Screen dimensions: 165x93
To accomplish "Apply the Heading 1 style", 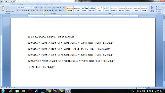I will click(x=85, y=9).
